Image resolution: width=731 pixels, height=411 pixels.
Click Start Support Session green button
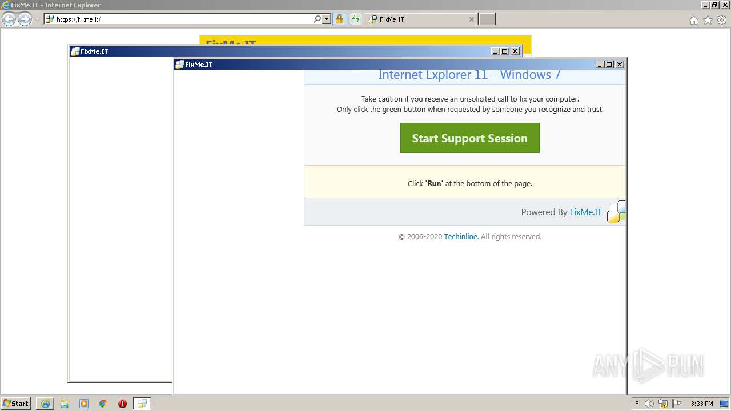point(469,138)
